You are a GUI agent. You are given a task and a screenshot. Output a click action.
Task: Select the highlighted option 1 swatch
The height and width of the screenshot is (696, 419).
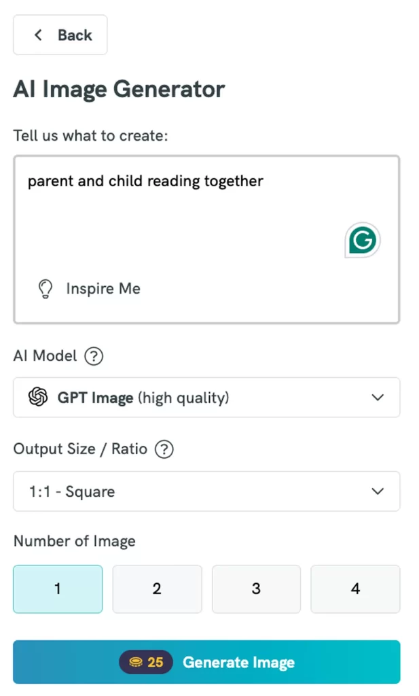click(x=58, y=589)
